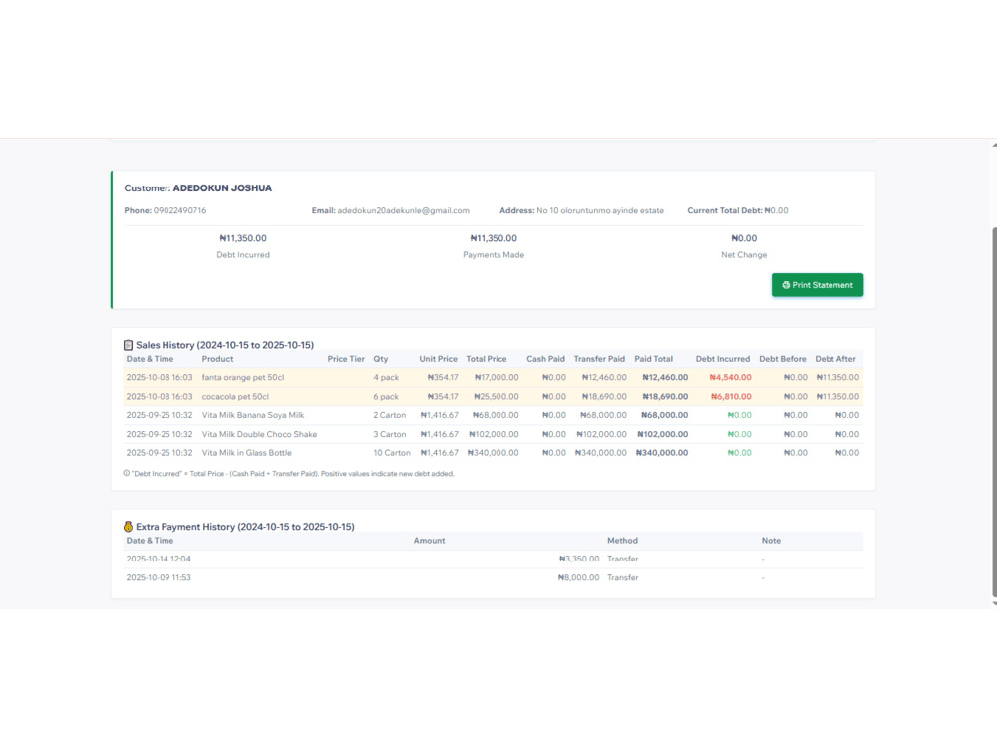Click the red ₦6,810.00 debt incurred value
Viewport: 997px width, 748px height.
(x=731, y=396)
